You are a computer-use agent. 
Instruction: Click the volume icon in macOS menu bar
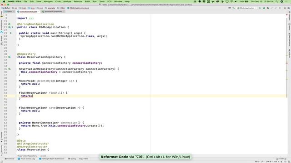[x=236, y=1]
